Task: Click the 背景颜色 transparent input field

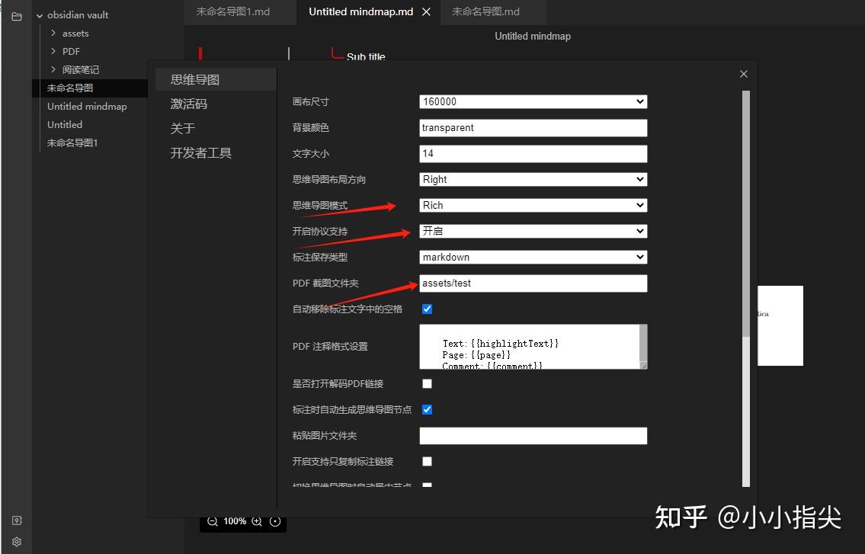Action: (532, 127)
